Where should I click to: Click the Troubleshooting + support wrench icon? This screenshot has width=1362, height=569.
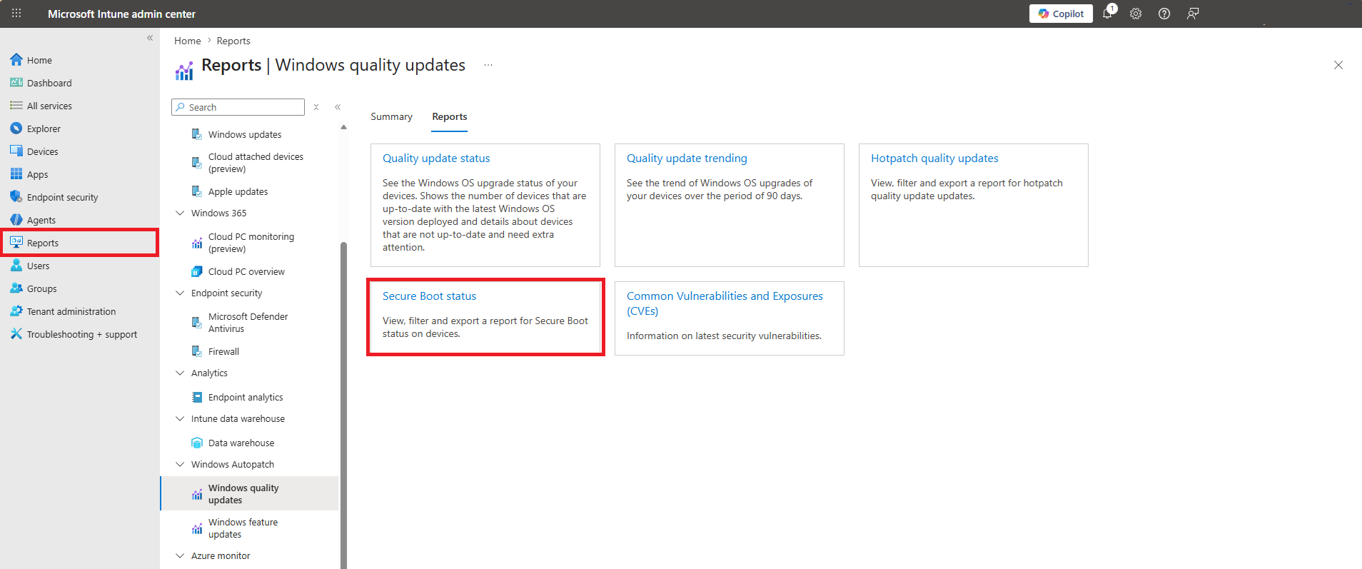coord(16,334)
